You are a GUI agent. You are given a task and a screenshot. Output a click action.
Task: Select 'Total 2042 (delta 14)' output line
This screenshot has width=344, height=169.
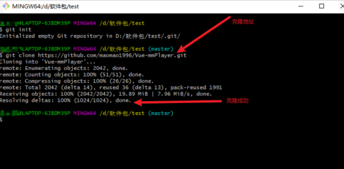click(111, 88)
